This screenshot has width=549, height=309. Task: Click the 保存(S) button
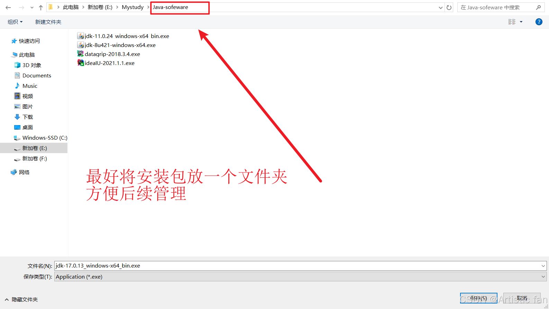click(x=478, y=298)
